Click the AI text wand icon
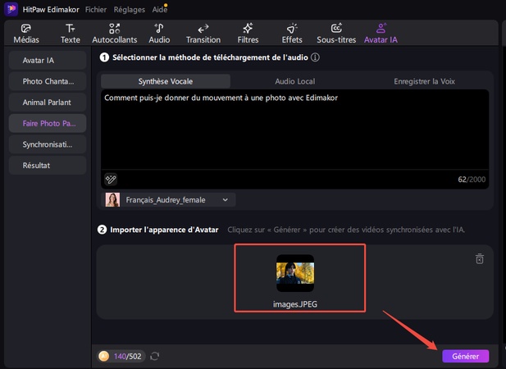 point(111,179)
